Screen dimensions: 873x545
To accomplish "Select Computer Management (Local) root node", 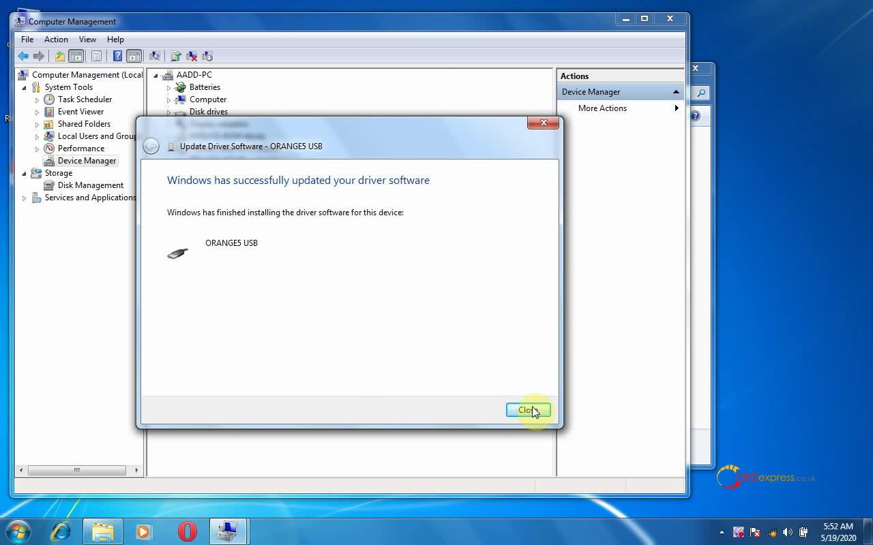I will pyautogui.click(x=87, y=75).
